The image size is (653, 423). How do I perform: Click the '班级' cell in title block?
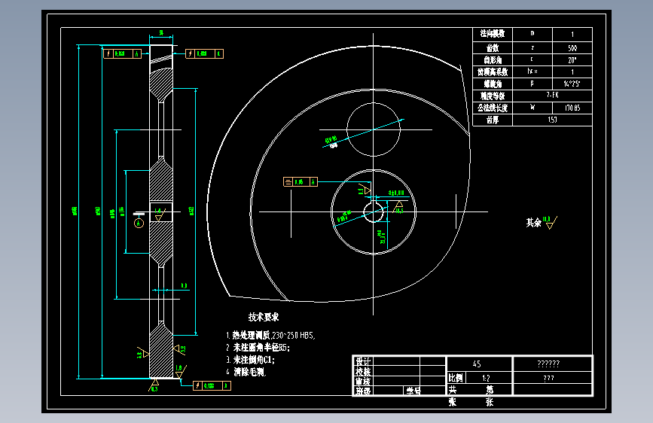pos(363,391)
